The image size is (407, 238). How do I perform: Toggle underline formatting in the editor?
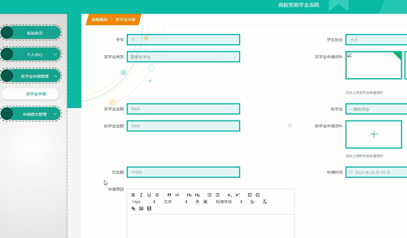coord(149,195)
